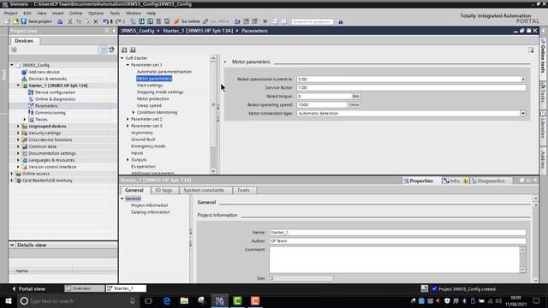Collapse the Details view panel arrow
The image size is (548, 308).
click(12, 245)
